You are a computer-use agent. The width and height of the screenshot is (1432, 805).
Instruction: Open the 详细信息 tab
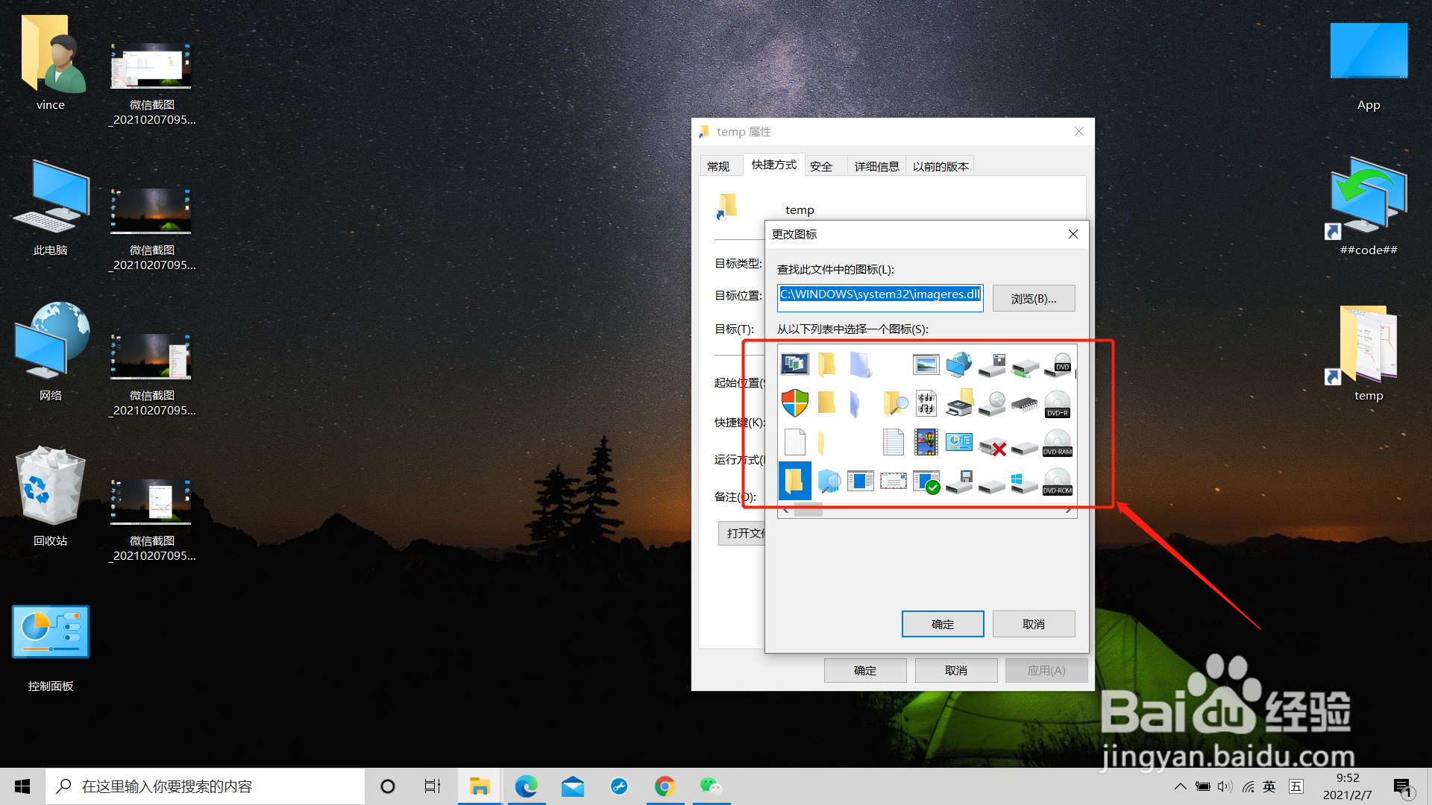[x=876, y=166]
